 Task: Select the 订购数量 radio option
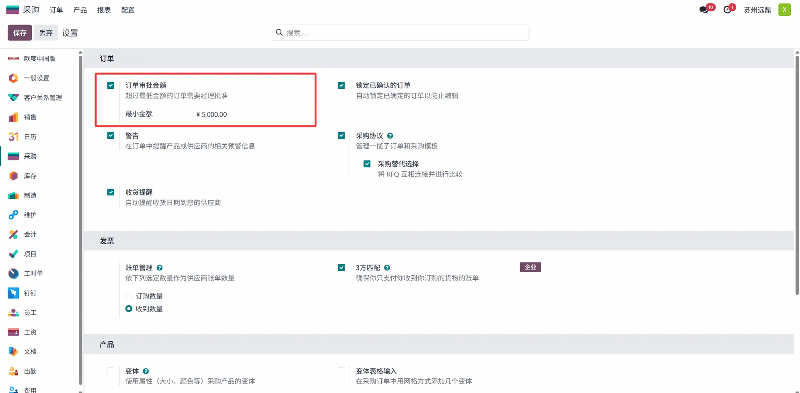[129, 296]
